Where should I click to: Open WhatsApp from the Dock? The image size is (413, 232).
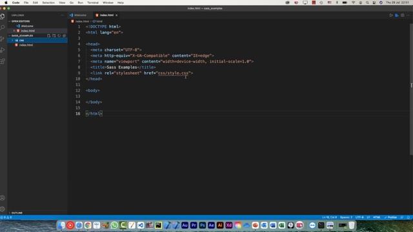[x=114, y=225]
